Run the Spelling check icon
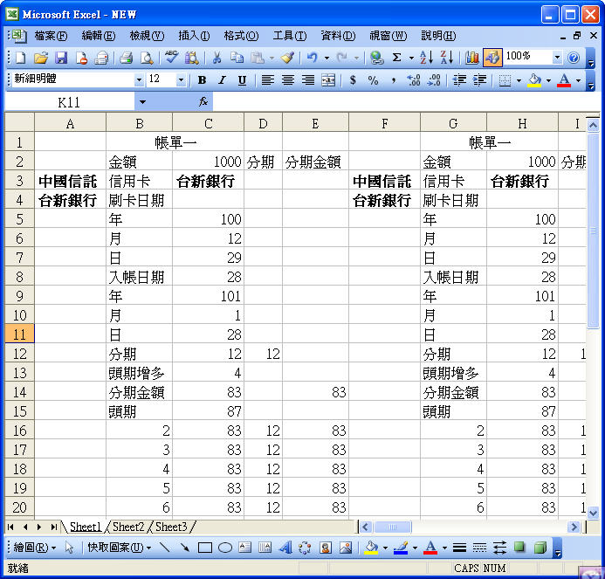Screen dimensions: 605x579 171,58
